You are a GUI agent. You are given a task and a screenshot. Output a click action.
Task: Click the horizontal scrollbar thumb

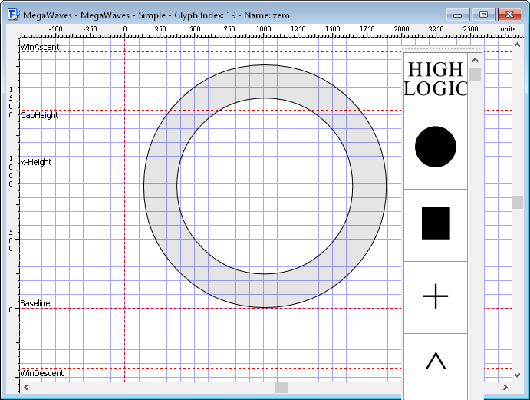(x=281, y=388)
